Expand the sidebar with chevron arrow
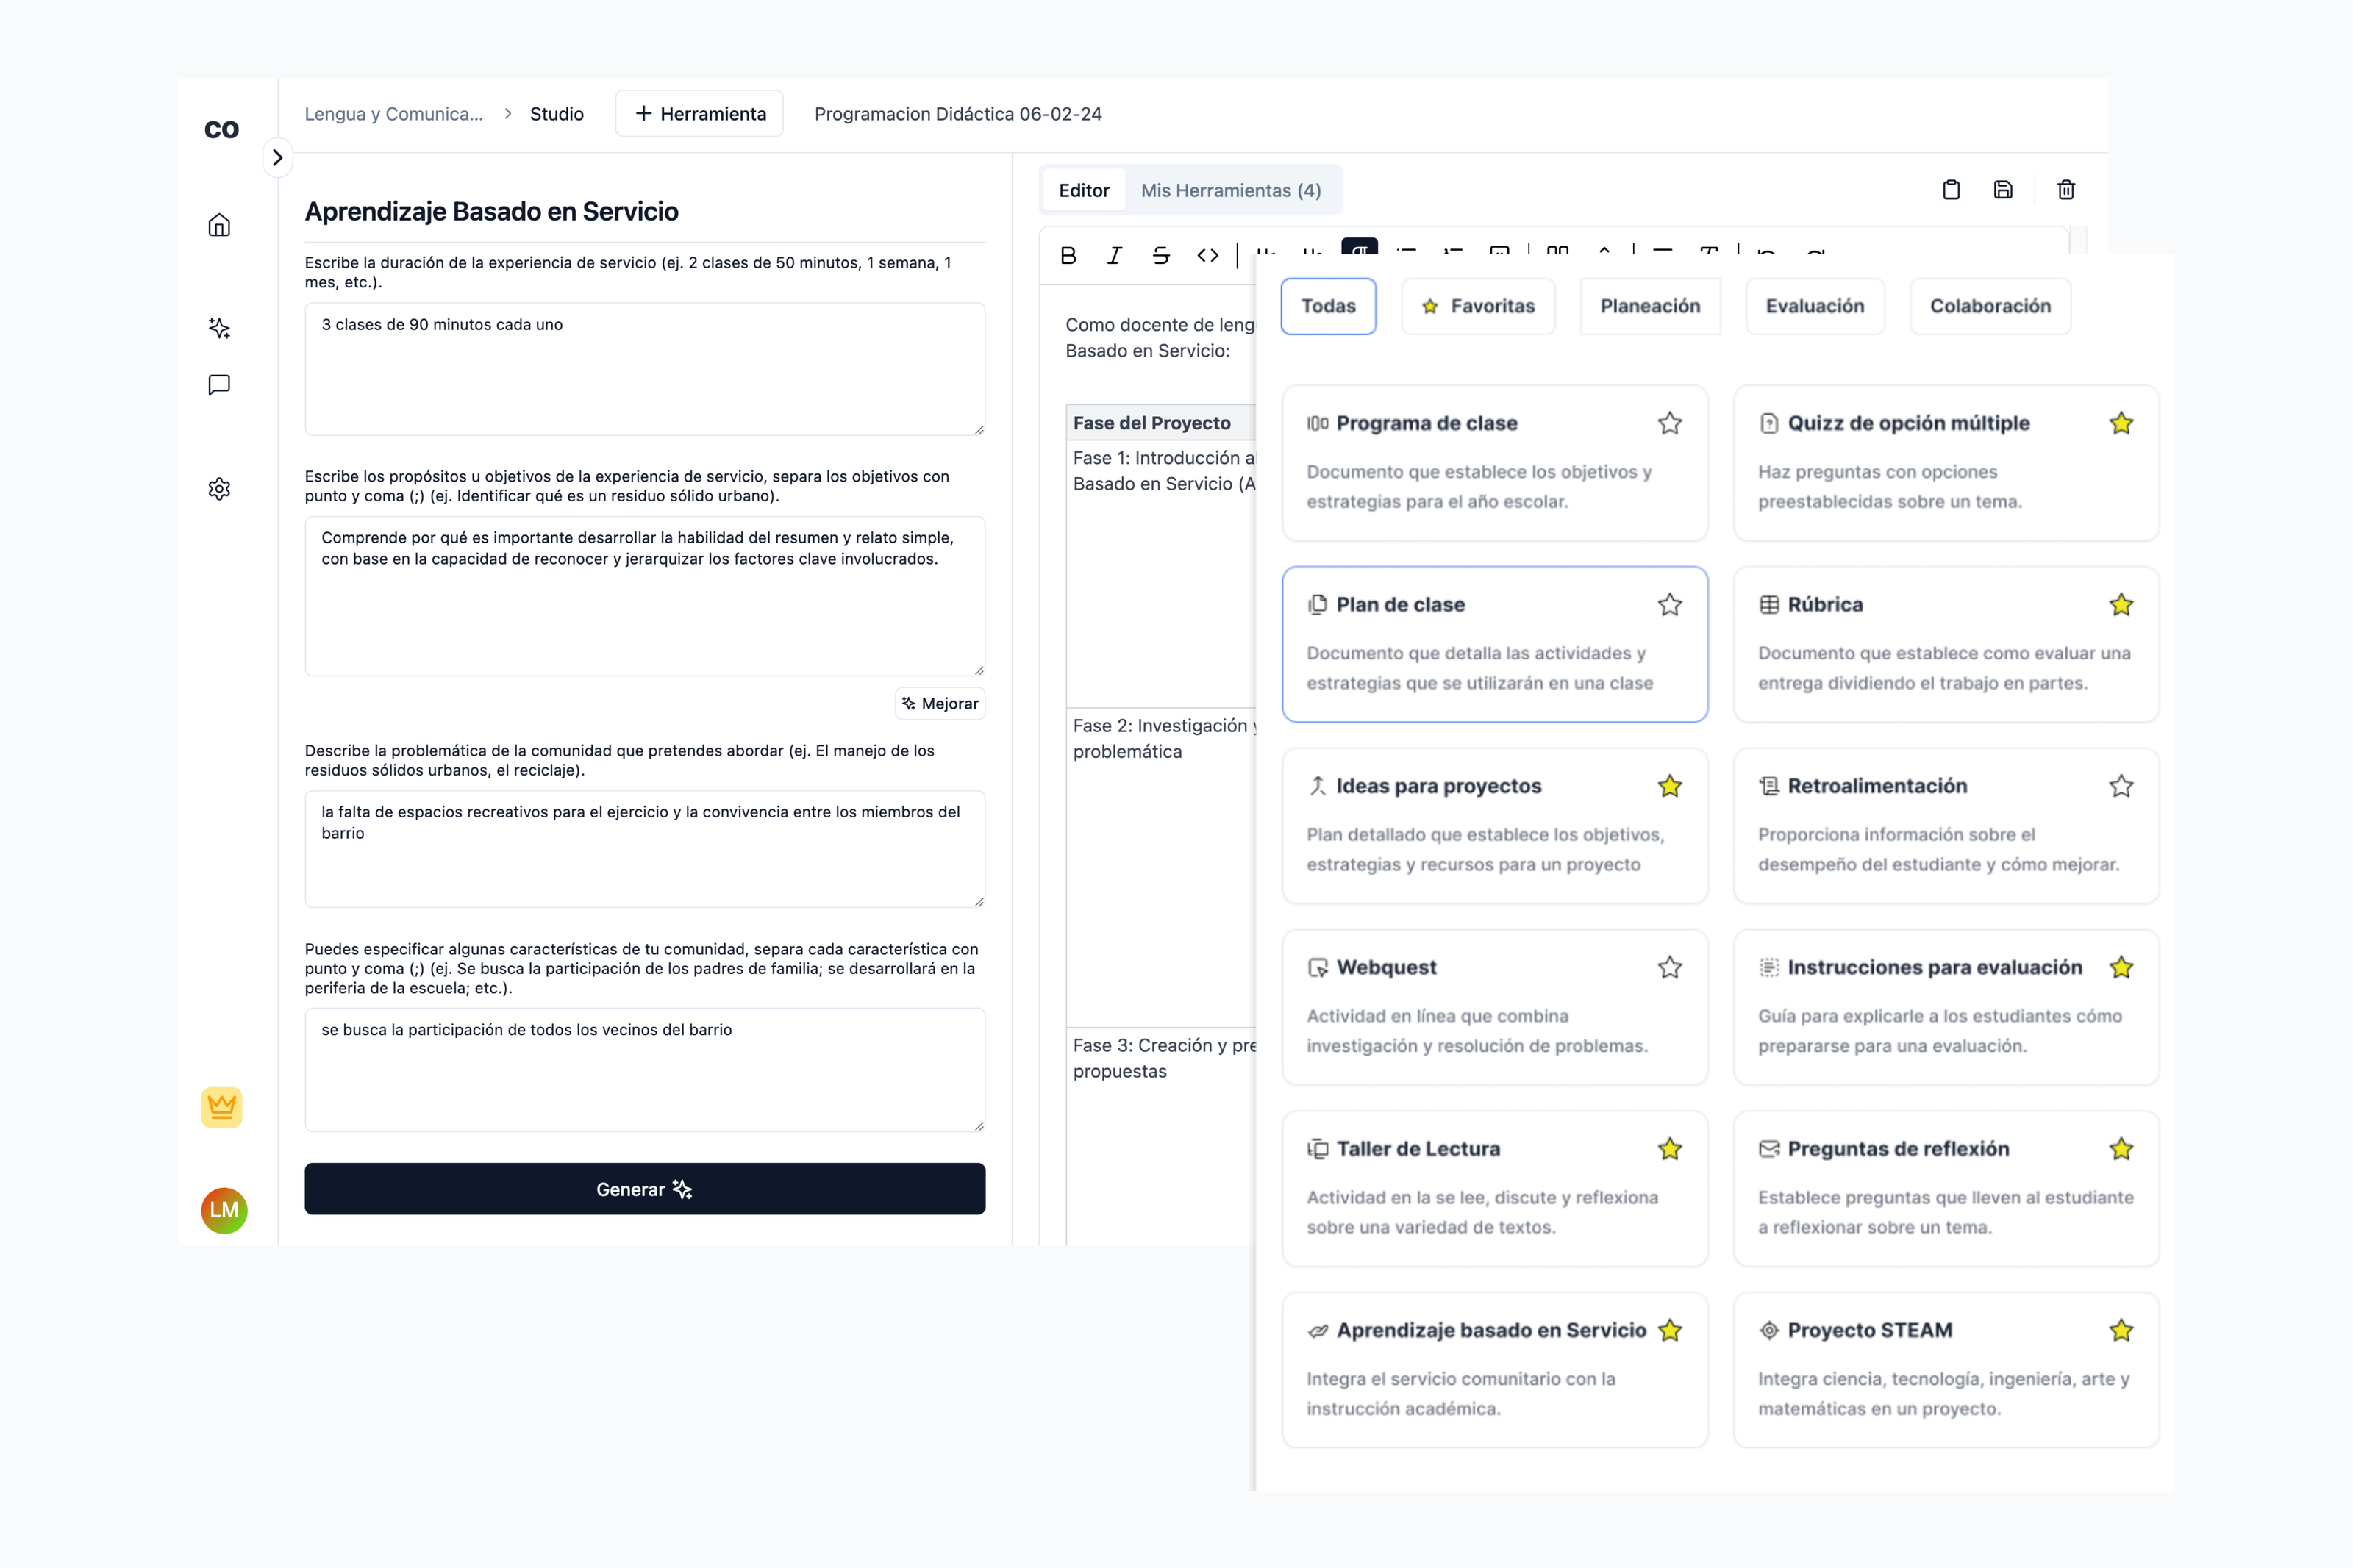 tap(277, 158)
